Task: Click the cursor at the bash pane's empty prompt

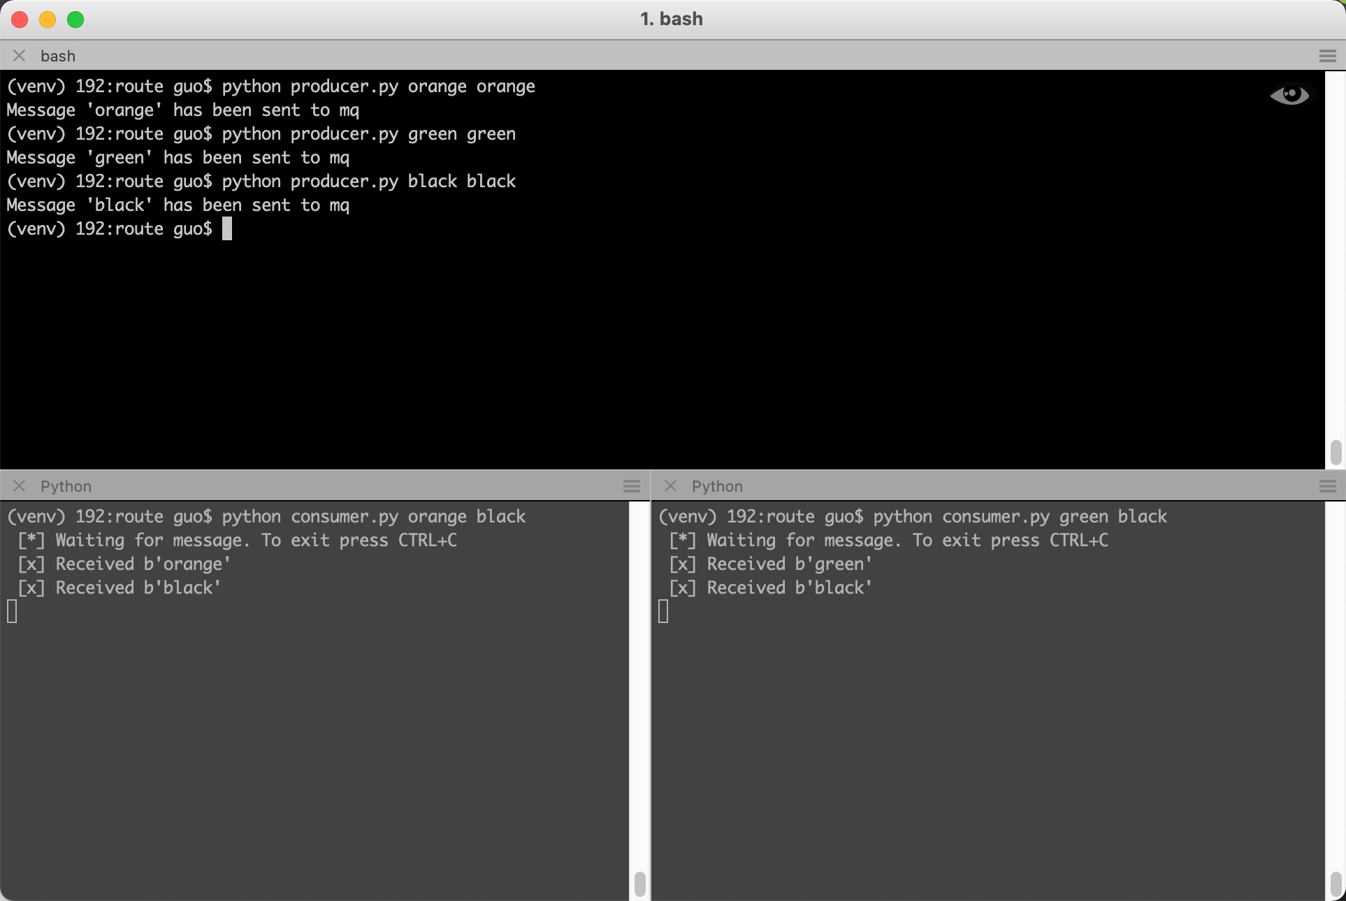Action: (x=227, y=228)
